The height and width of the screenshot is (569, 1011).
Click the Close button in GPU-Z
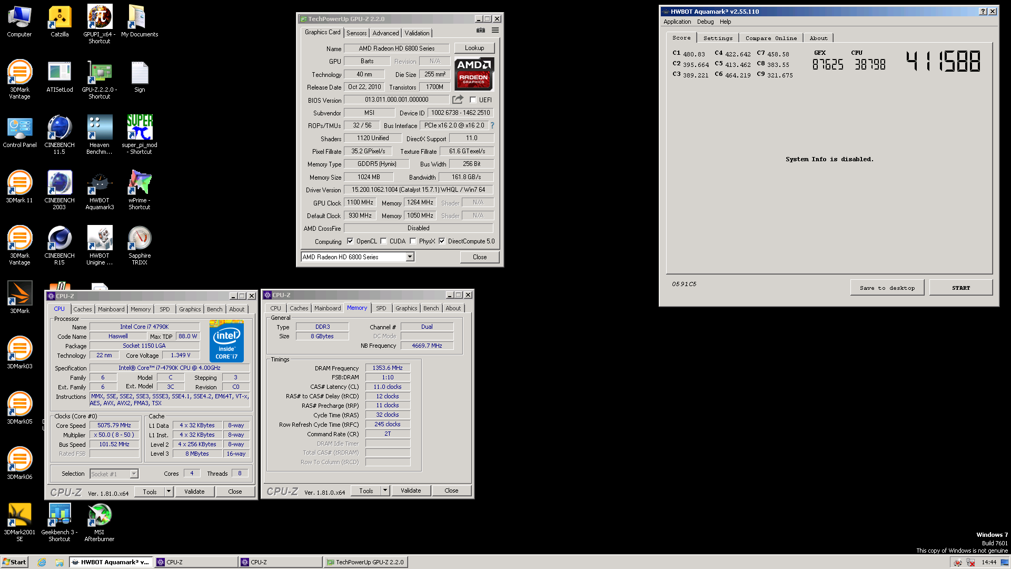coord(479,257)
